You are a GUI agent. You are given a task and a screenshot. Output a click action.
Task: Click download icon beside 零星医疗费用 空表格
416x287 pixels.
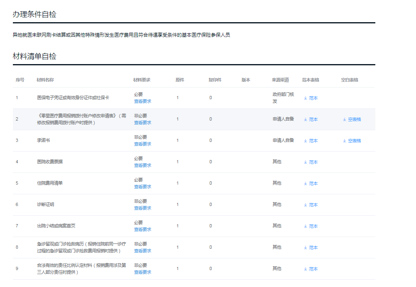(344, 119)
